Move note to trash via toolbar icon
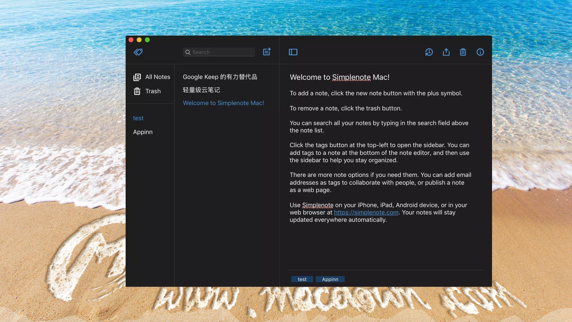 pyautogui.click(x=463, y=52)
